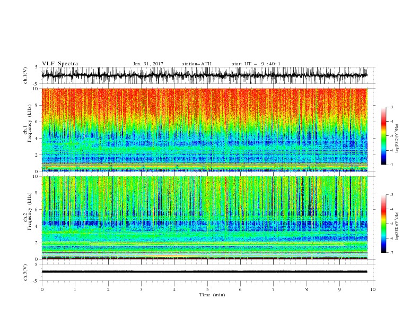Click the 'ch.3(V)' waveform axis label
420x325 pixels.
(x=25, y=272)
